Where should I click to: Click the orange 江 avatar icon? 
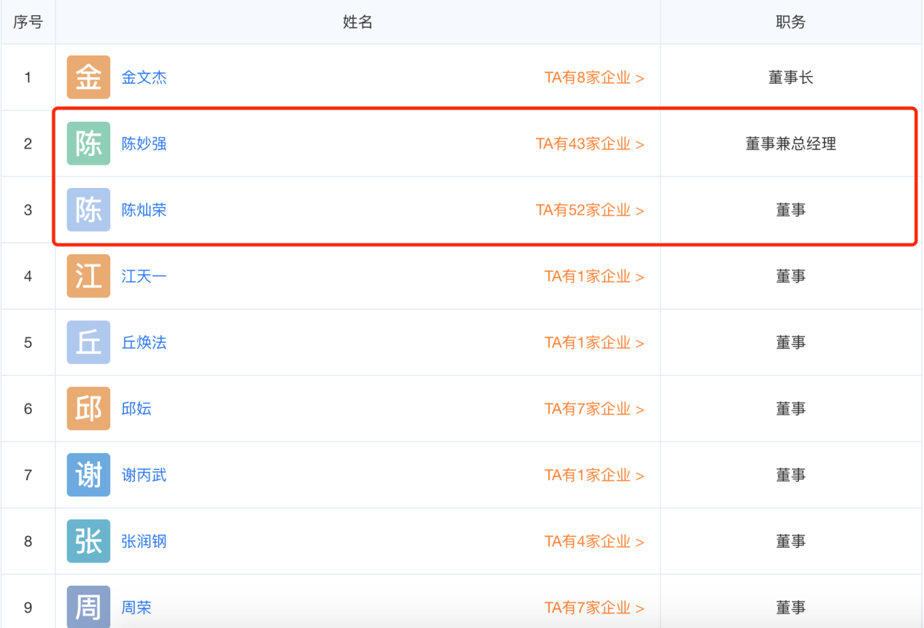[88, 276]
